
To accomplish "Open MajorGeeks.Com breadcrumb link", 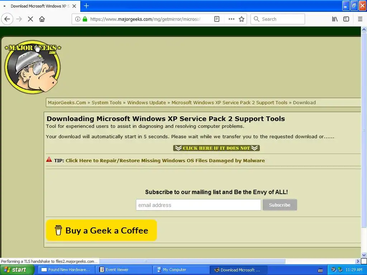I will coord(67,103).
